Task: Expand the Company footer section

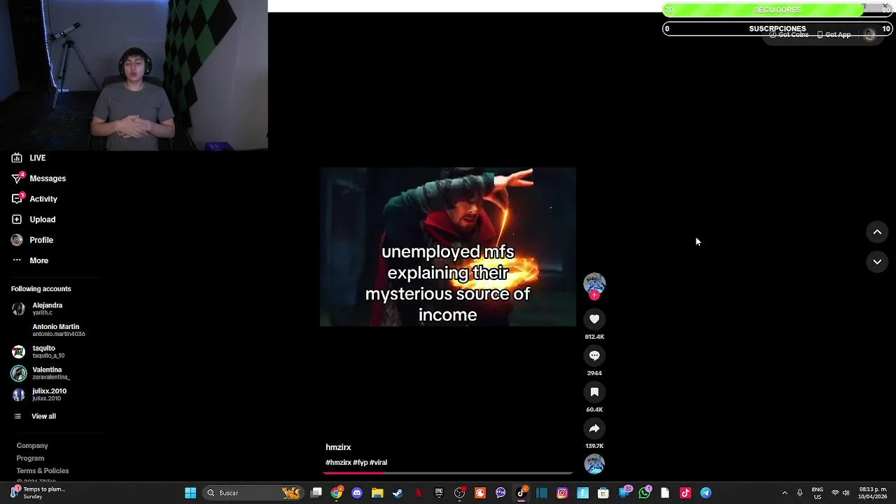Action: [x=32, y=446]
